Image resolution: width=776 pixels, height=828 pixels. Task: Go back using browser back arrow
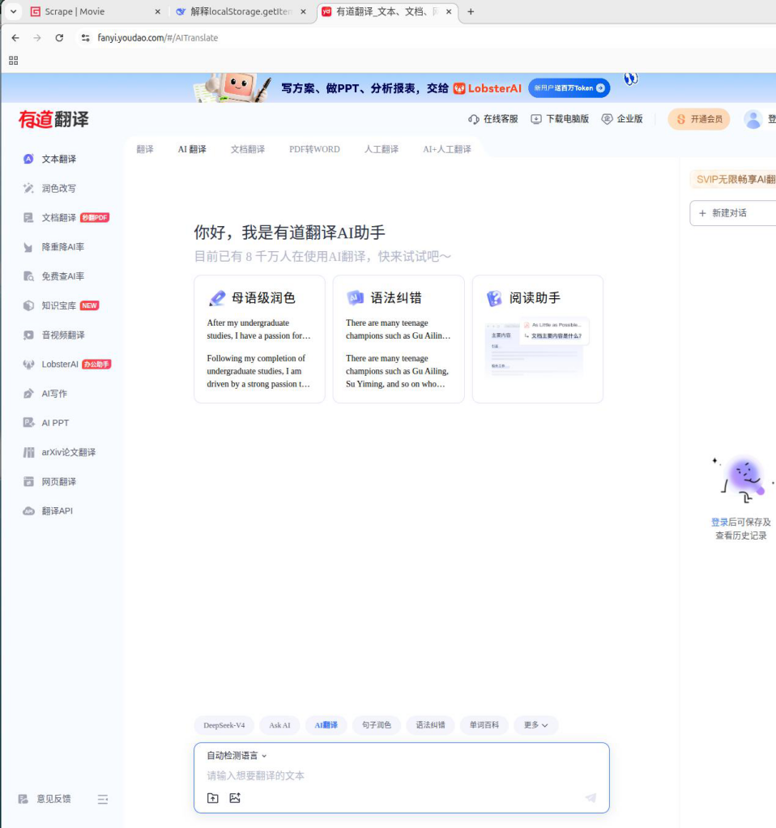(x=15, y=37)
